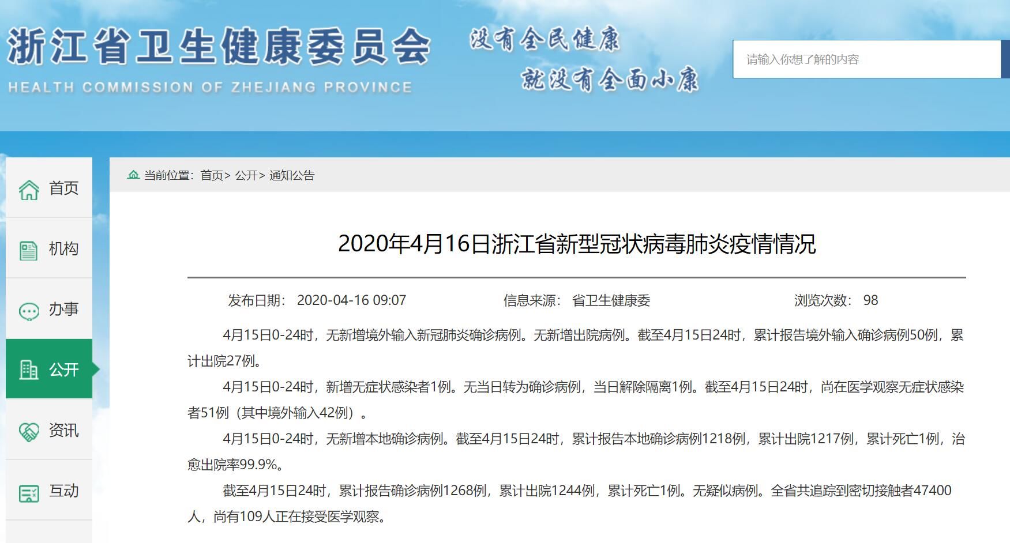The height and width of the screenshot is (543, 1010).
Task: Click the message board icon beside 互动
Action: click(29, 492)
